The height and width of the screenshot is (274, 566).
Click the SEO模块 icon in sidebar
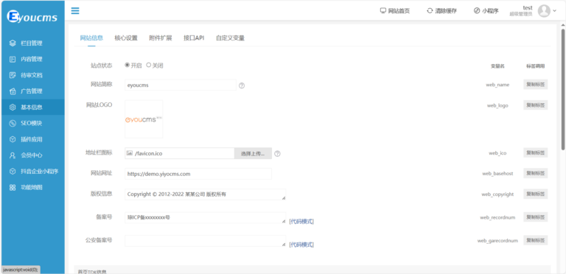[x=13, y=123]
